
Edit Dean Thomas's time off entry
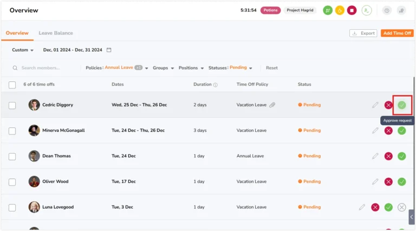pos(375,156)
